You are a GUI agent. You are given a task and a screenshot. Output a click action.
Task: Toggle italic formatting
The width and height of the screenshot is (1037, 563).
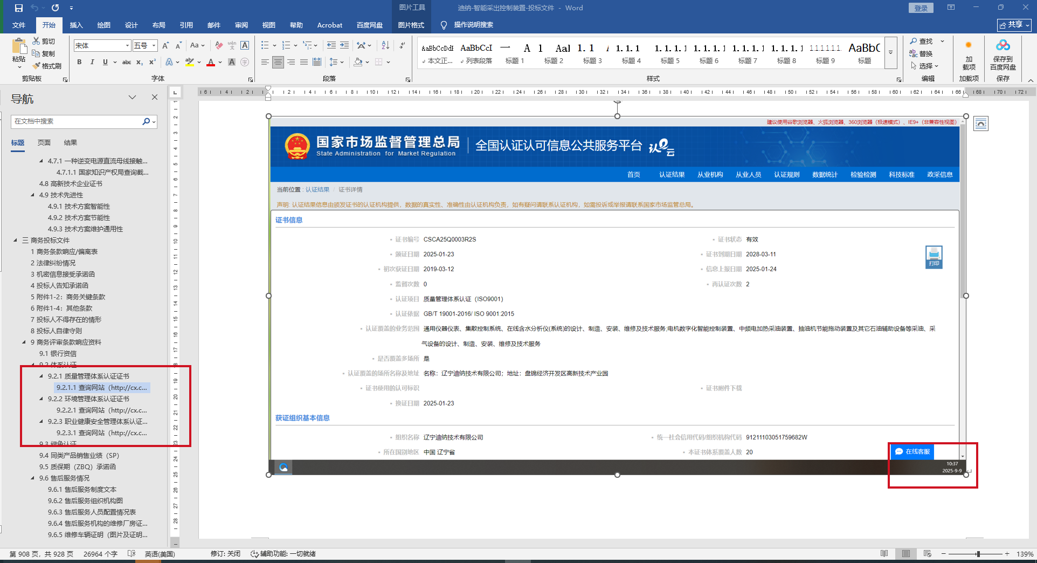click(x=92, y=63)
